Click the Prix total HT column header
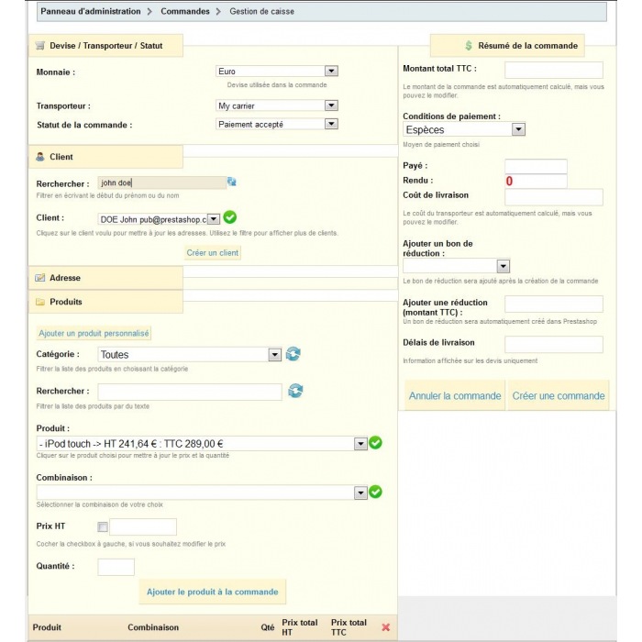The width and height of the screenshot is (642, 642). point(299,627)
